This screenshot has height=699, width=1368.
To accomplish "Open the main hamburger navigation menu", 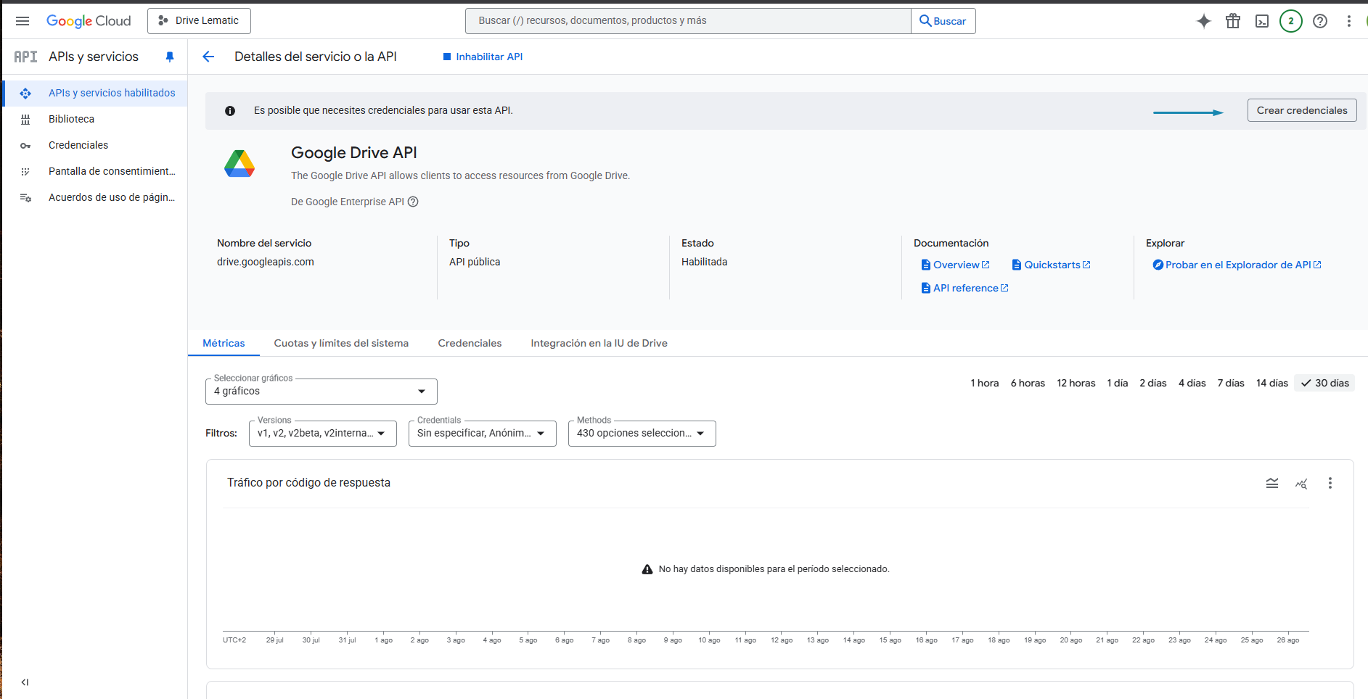I will 22,21.
